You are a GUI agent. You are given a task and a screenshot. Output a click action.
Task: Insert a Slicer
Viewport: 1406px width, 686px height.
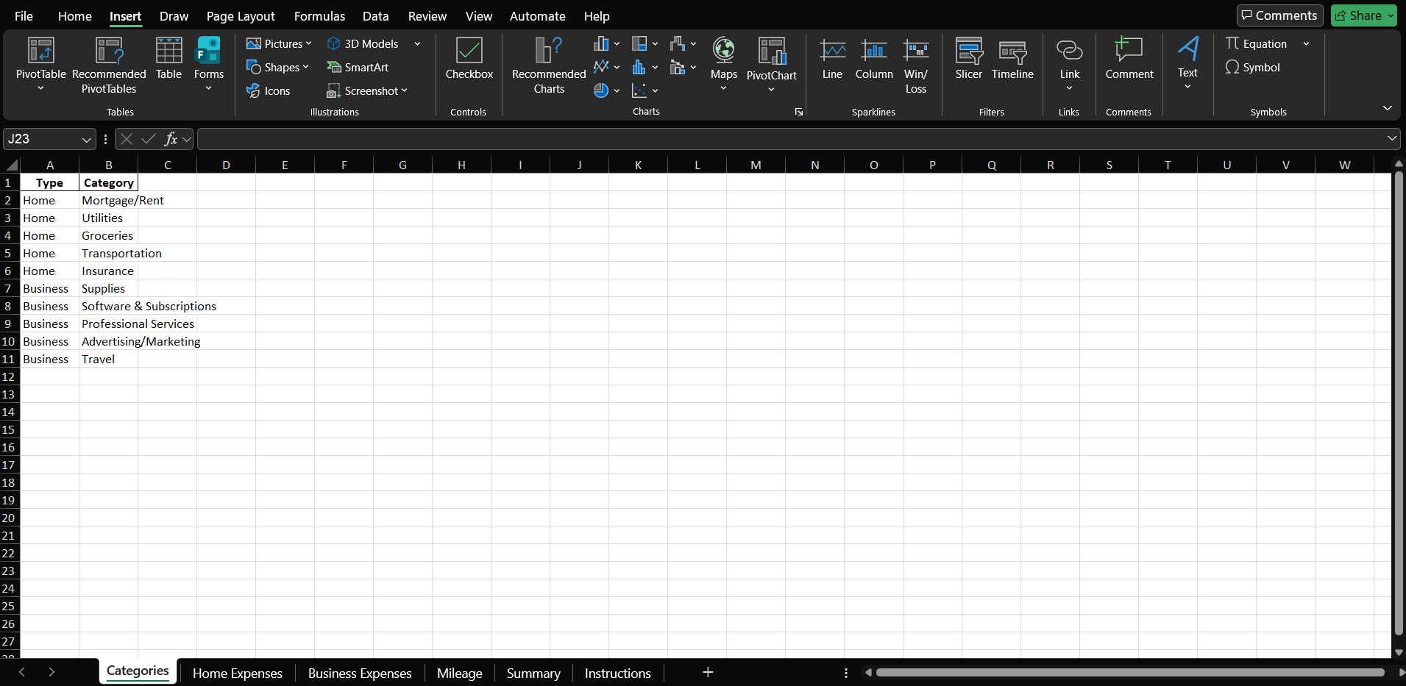[x=969, y=65]
